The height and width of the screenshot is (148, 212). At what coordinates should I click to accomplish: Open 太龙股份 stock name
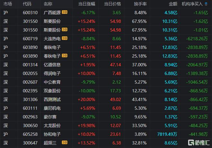point(52,125)
